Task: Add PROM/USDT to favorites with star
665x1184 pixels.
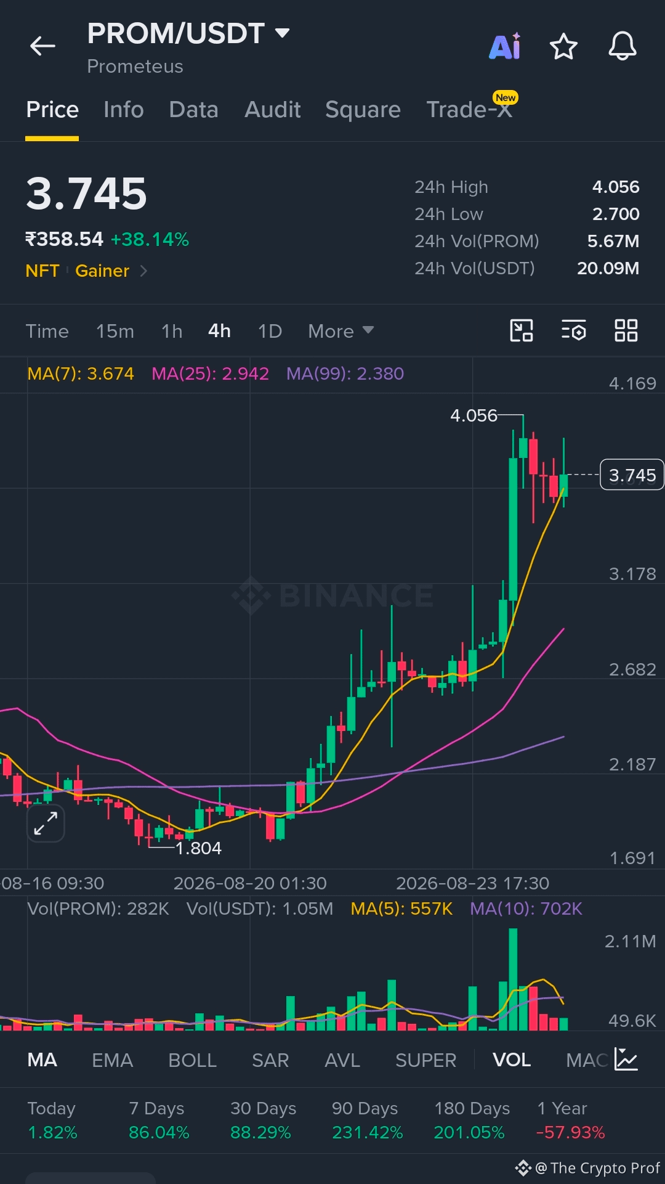Action: 563,47
